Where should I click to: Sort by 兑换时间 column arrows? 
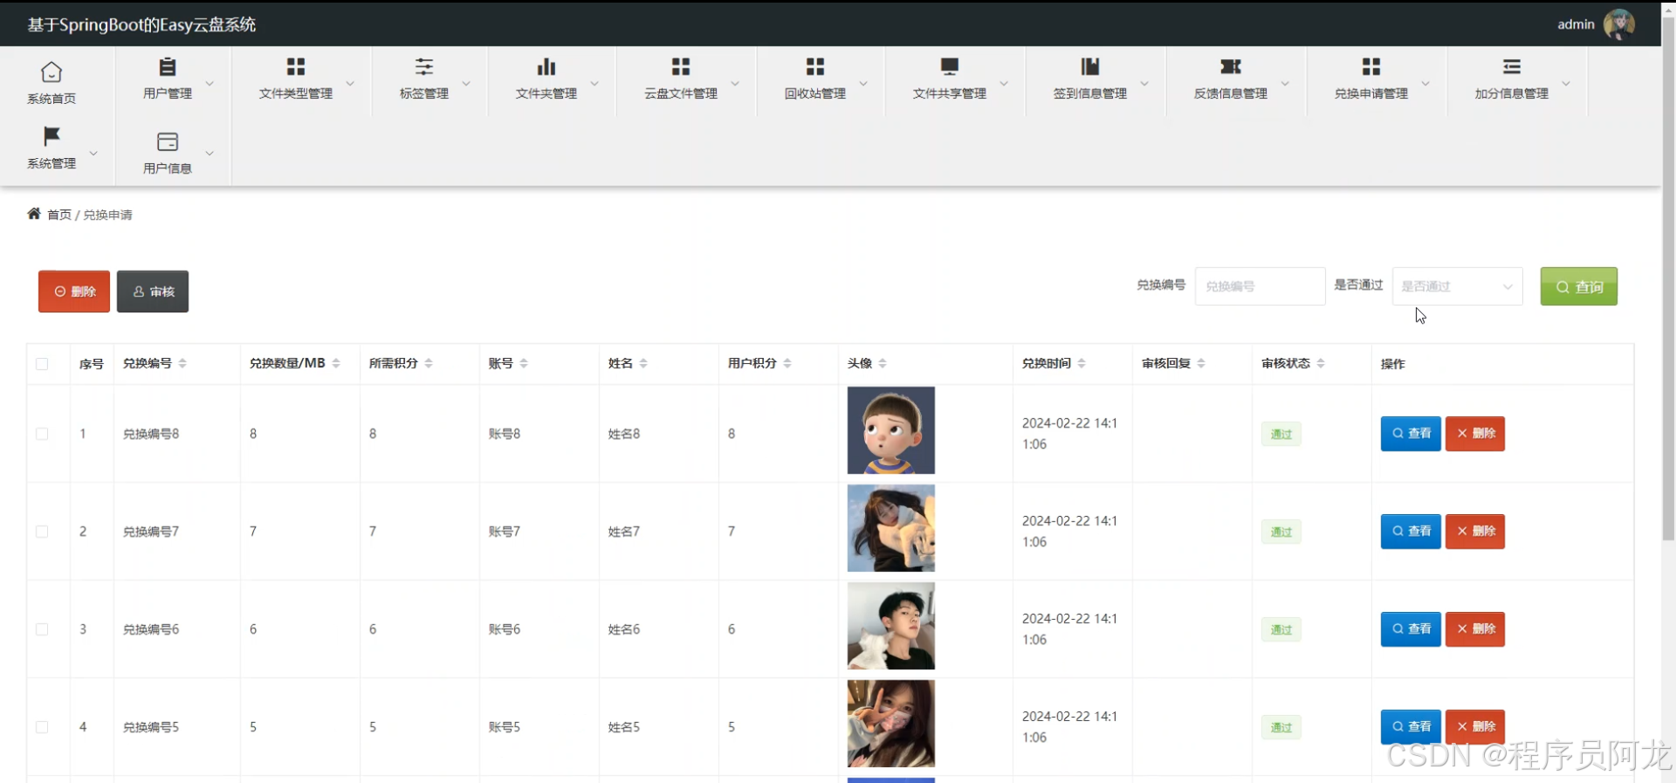[1082, 363]
